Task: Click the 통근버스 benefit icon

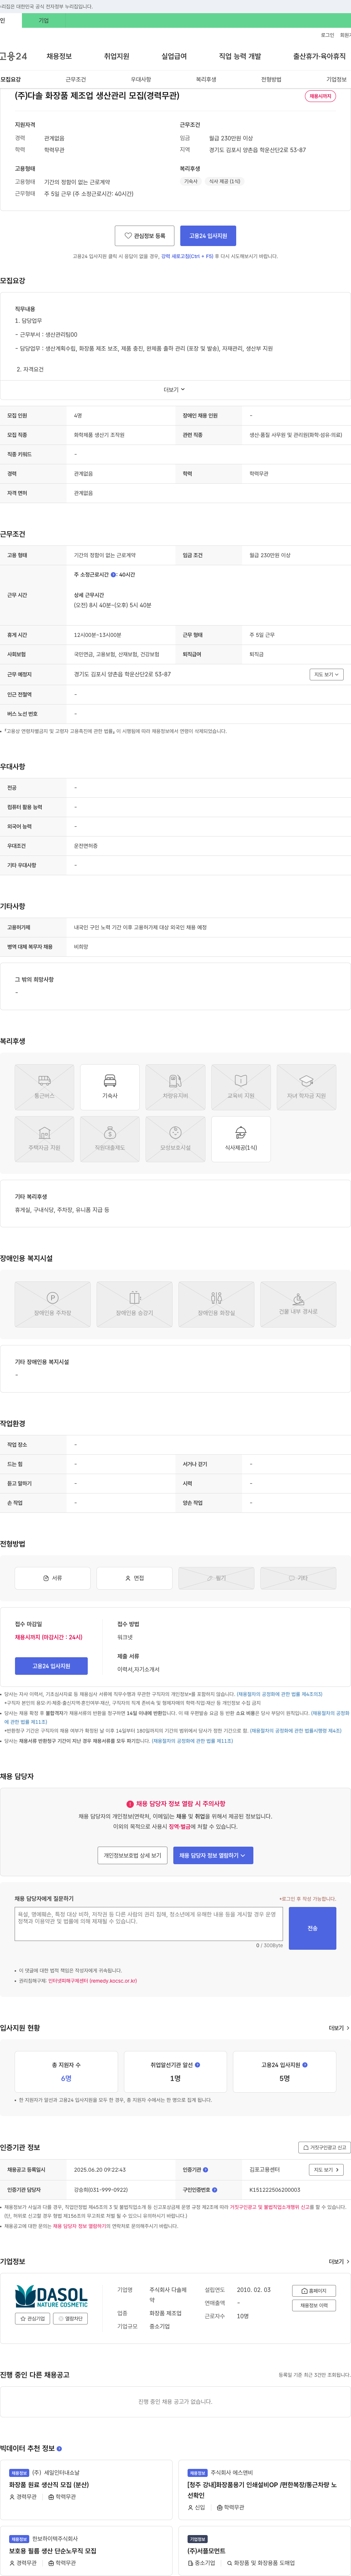Action: pos(44,1087)
